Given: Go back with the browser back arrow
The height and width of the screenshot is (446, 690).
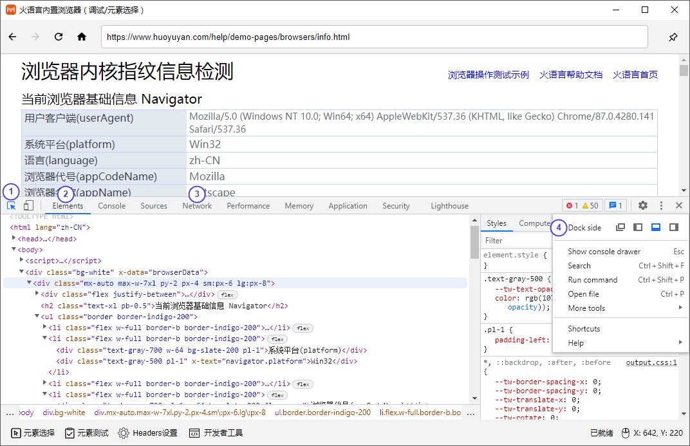Looking at the screenshot, I should click(12, 37).
